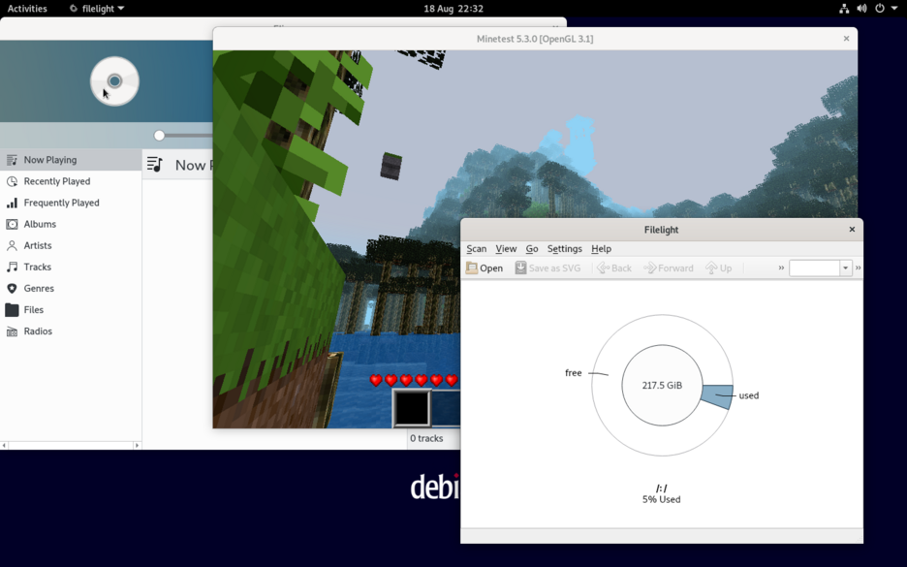Click the 217.5 GiB center circle
Image resolution: width=907 pixels, height=567 pixels.
(662, 386)
